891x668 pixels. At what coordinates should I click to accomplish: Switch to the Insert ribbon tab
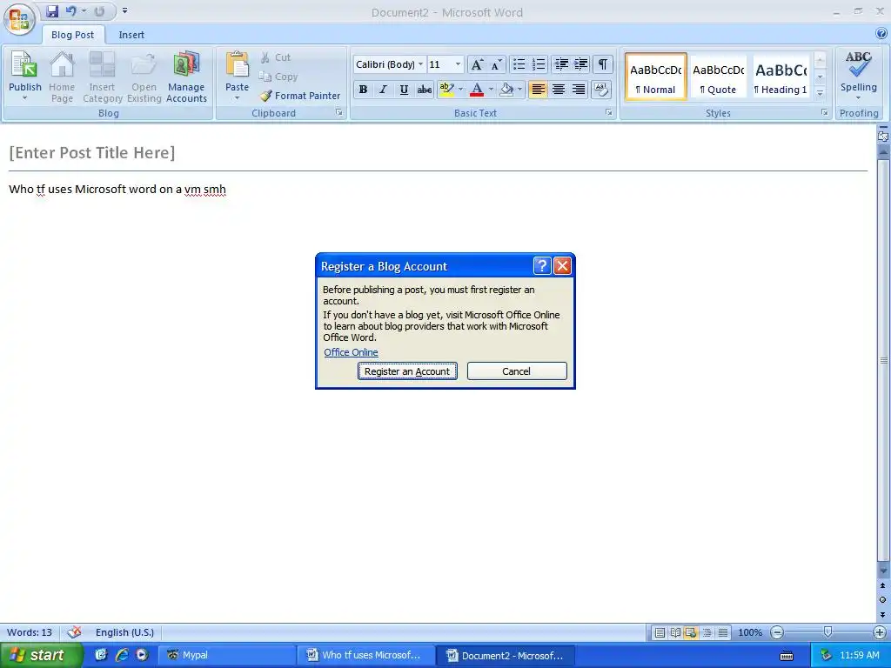pos(131,35)
